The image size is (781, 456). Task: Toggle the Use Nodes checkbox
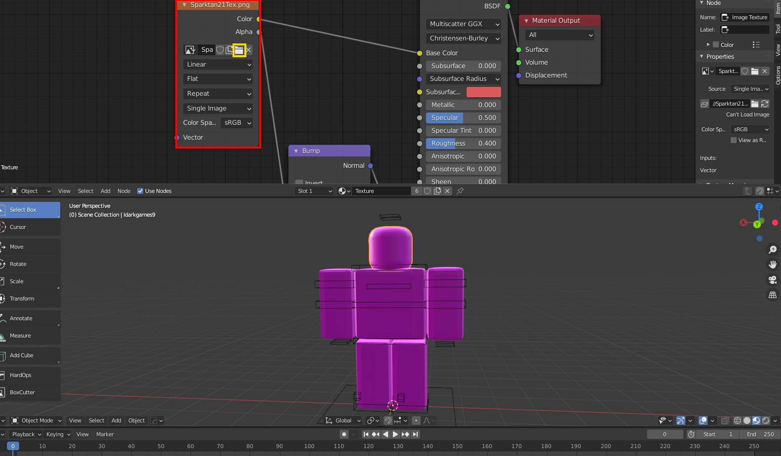(140, 191)
